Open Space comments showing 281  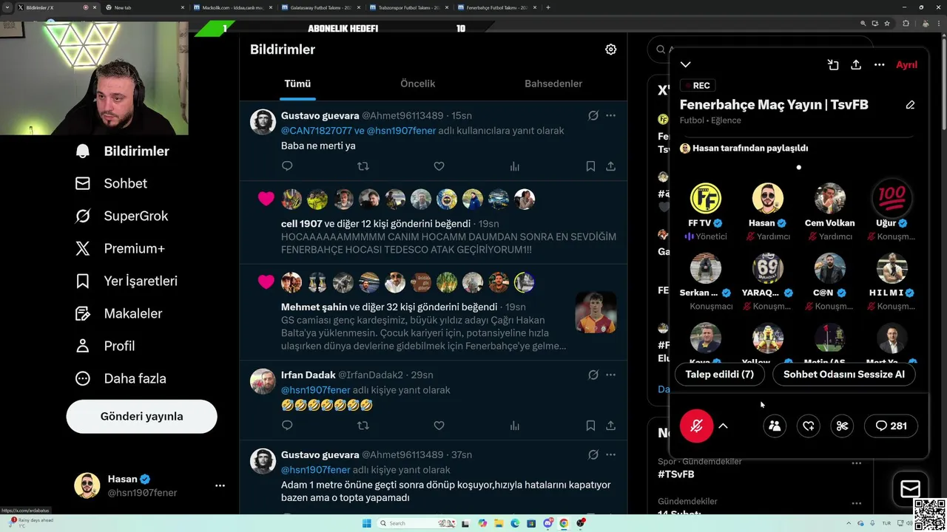[891, 426]
